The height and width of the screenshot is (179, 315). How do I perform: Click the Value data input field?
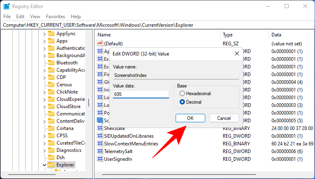(141, 94)
